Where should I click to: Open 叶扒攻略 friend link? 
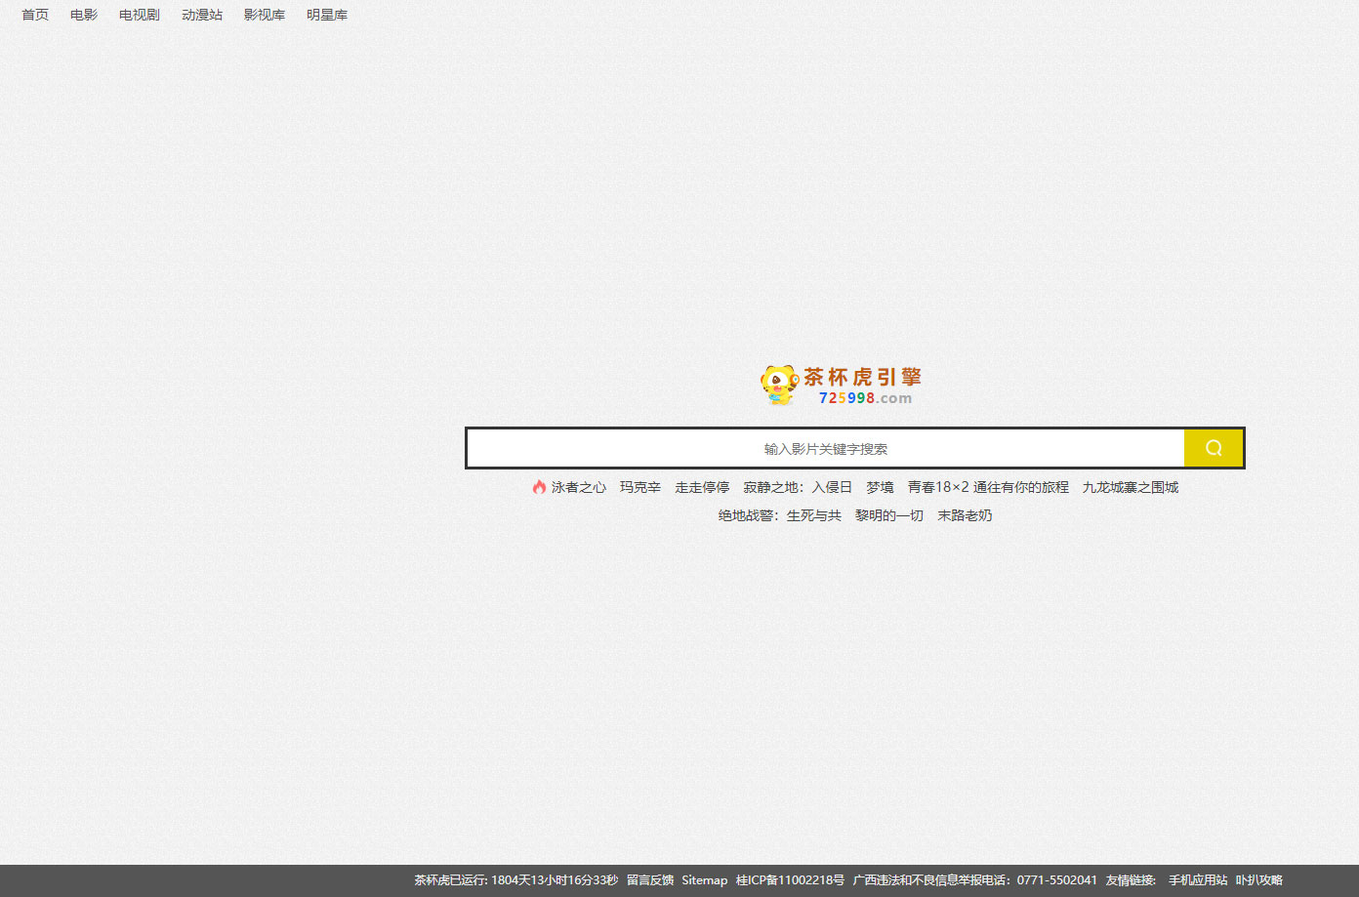point(1259,880)
